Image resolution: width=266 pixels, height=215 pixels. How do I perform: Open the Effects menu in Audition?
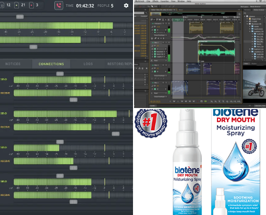[155, 1]
